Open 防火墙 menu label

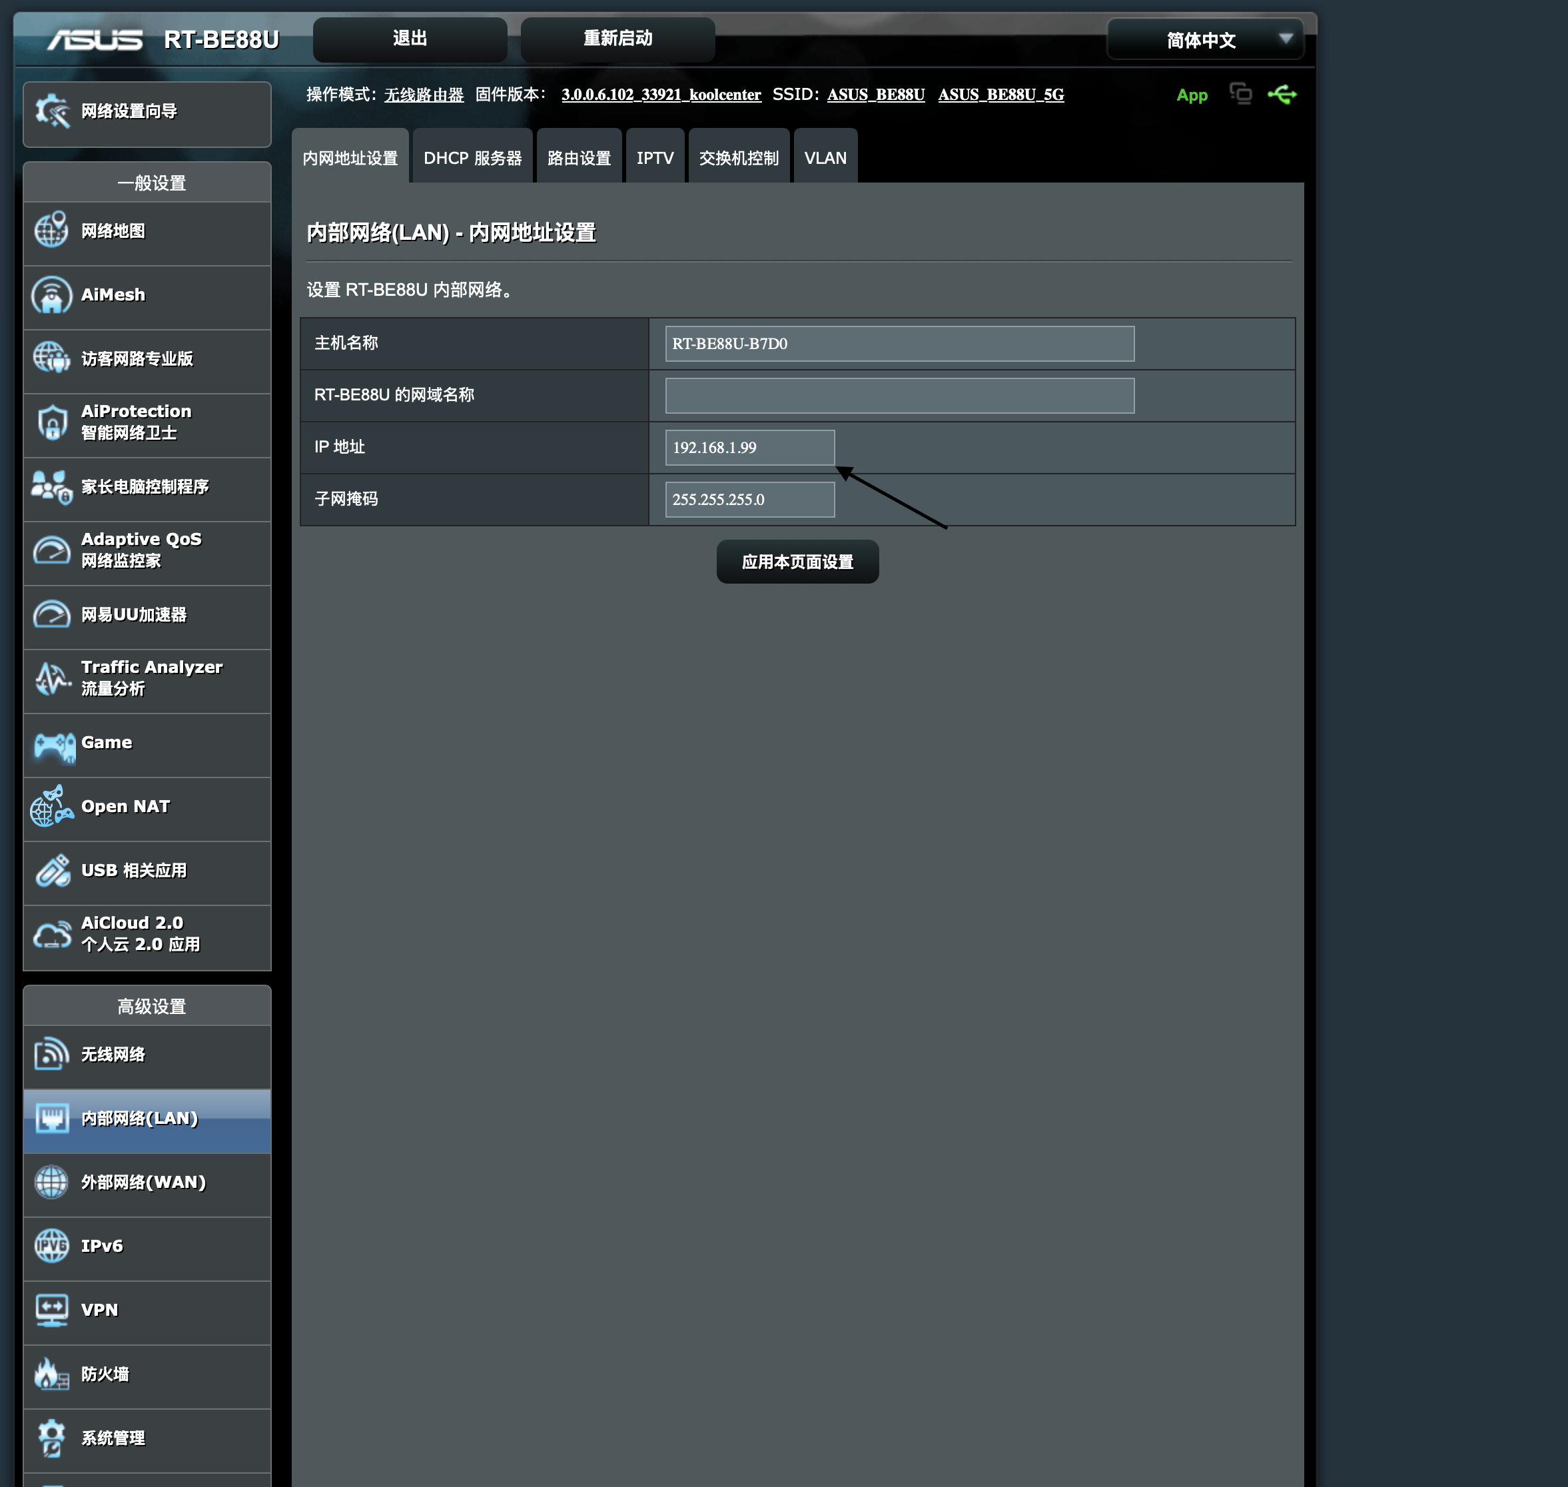pyautogui.click(x=105, y=1374)
